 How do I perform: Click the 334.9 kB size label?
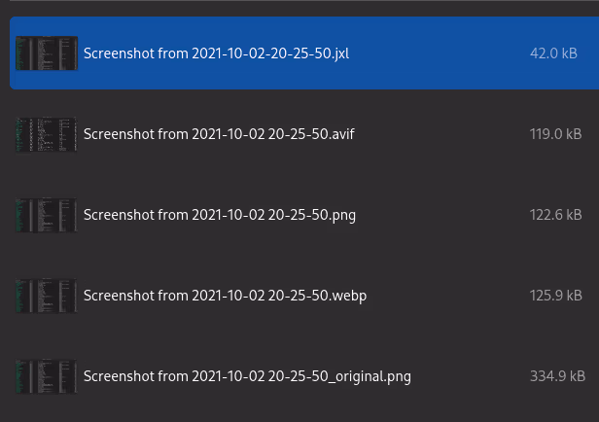tap(556, 376)
